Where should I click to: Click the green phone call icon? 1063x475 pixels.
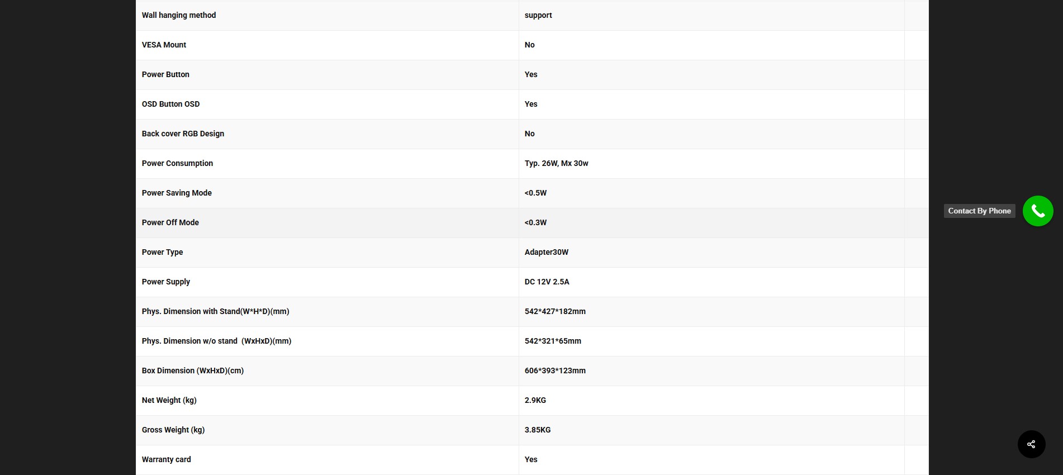1037,211
